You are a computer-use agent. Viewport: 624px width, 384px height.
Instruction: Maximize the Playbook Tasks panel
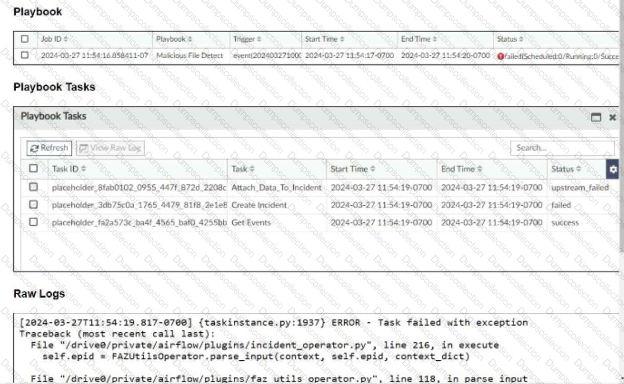tap(597, 117)
